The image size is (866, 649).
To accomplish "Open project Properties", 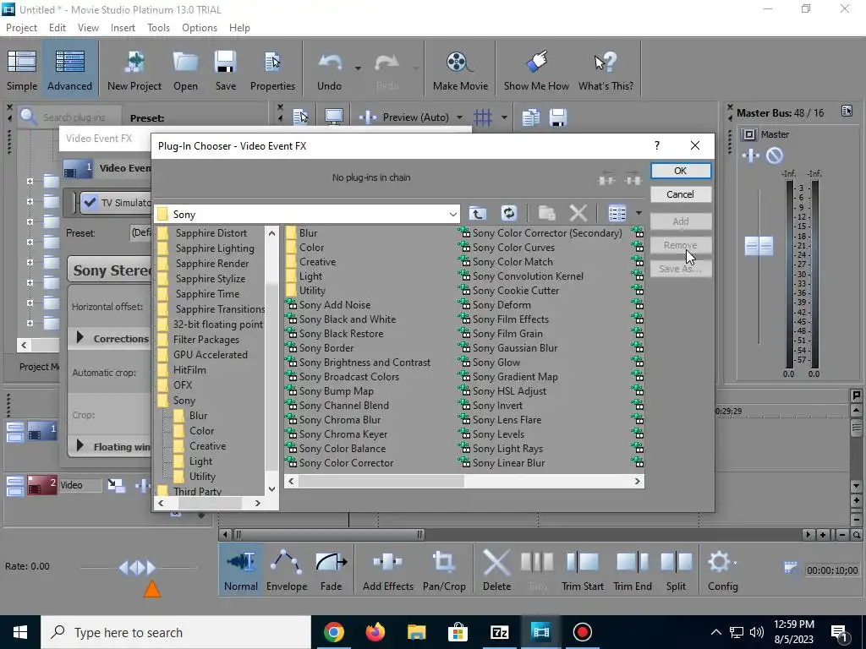I will [272, 70].
